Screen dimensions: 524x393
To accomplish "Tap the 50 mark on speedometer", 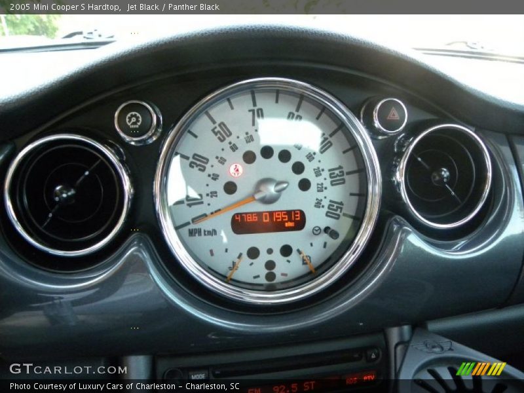I will tap(221, 132).
